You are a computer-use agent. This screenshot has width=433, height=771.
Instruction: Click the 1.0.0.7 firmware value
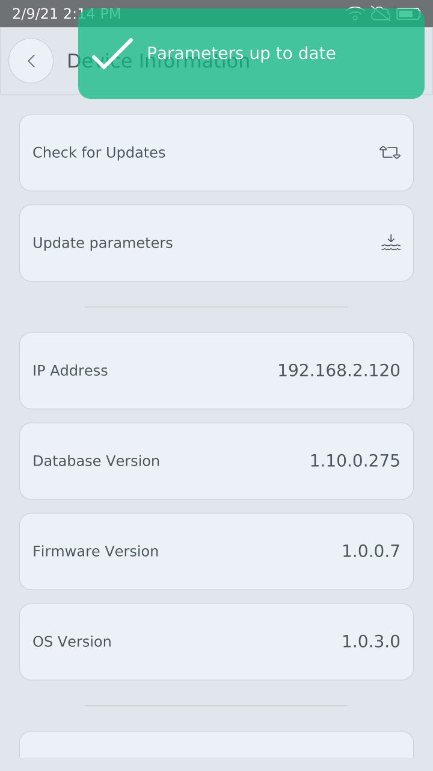[x=370, y=552]
